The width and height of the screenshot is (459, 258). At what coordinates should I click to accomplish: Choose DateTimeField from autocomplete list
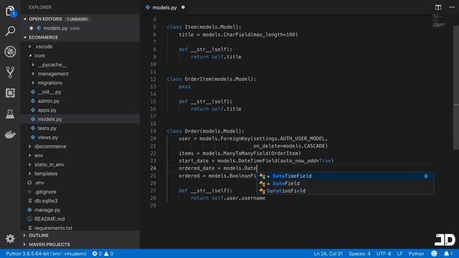coord(345,176)
